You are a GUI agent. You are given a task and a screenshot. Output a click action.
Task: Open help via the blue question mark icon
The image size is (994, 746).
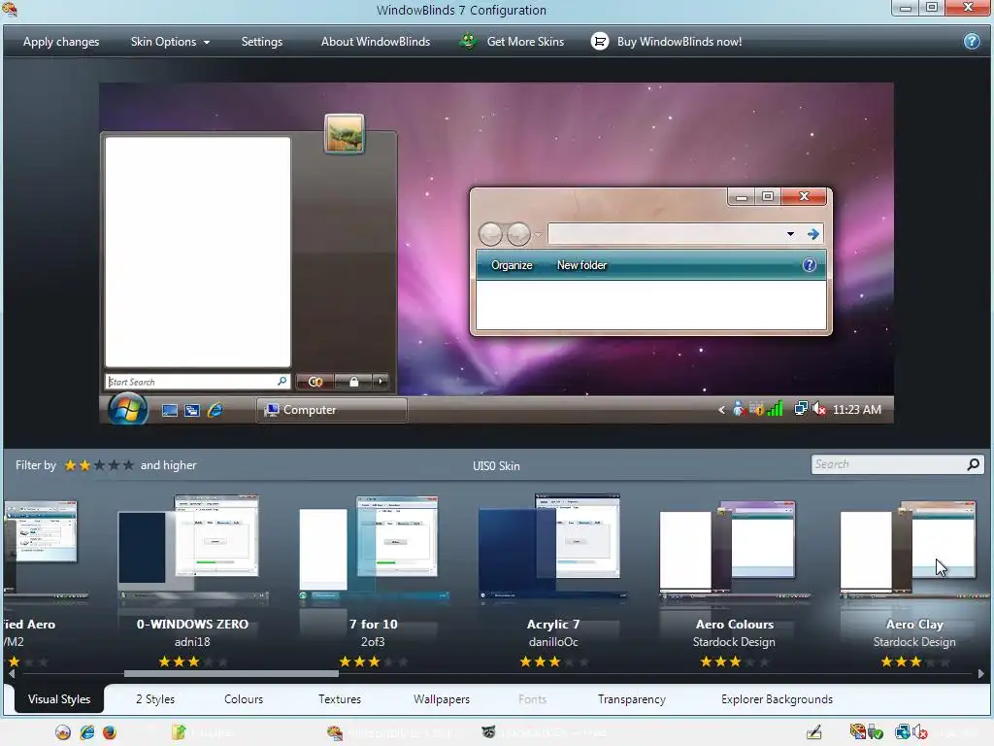click(x=971, y=42)
